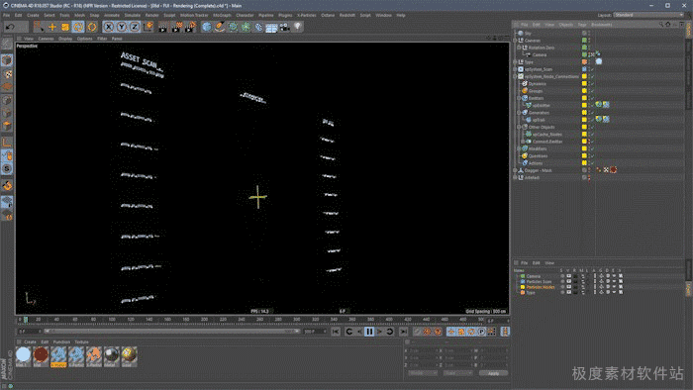Screen dimensions: 693x390
Task: Select the Model mode cube icon
Action: click(7, 60)
